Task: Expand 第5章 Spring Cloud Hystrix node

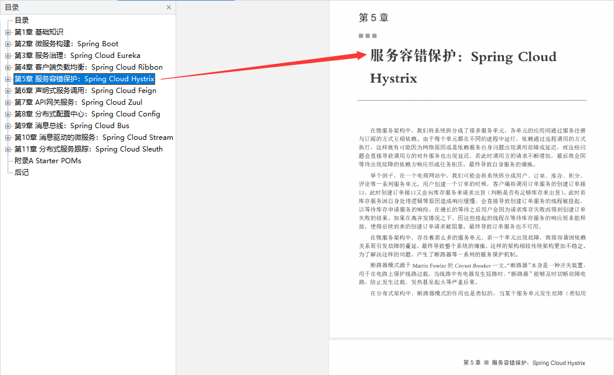Action: pos(8,79)
